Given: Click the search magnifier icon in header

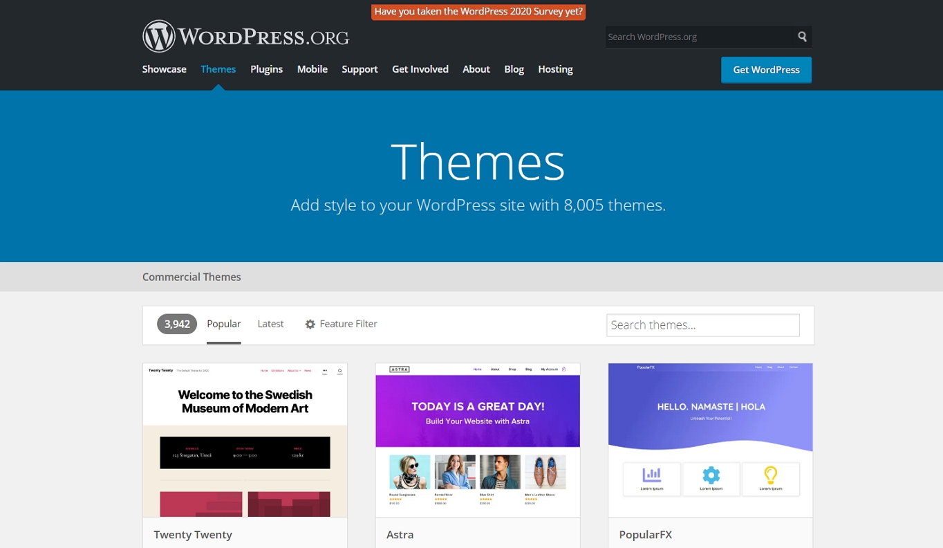Looking at the screenshot, I should point(802,37).
